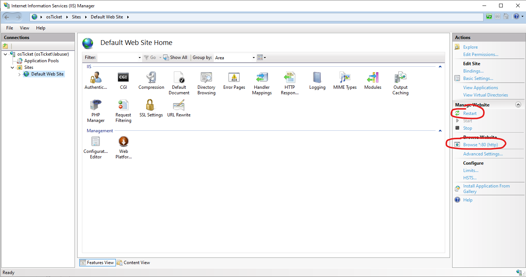
Task: Click the create connection icon in Connections
Action: [x=5, y=46]
